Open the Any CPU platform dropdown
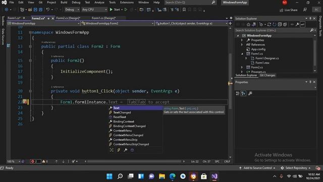 coord(94,10)
